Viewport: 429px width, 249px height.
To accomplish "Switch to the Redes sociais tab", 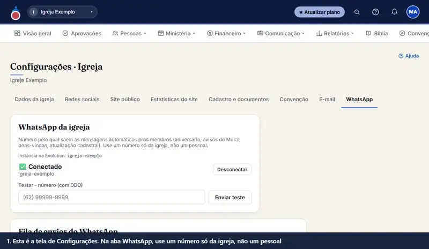I will pyautogui.click(x=82, y=99).
